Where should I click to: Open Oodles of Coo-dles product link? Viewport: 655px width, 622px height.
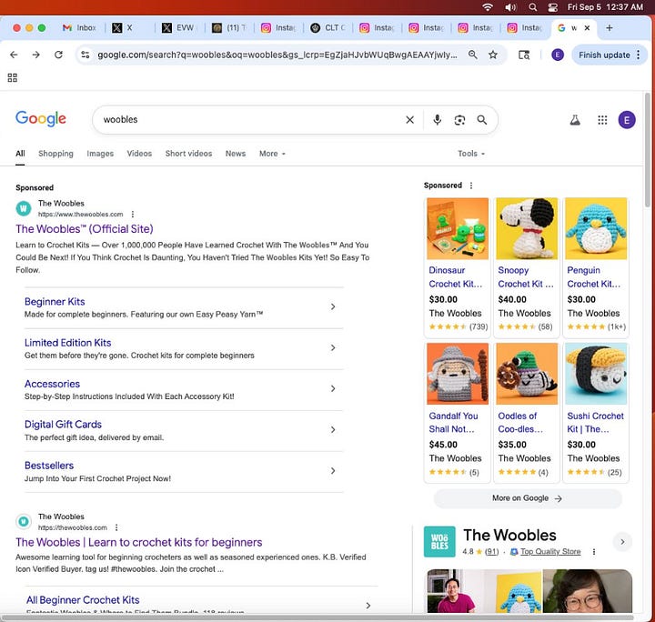[x=520, y=422]
